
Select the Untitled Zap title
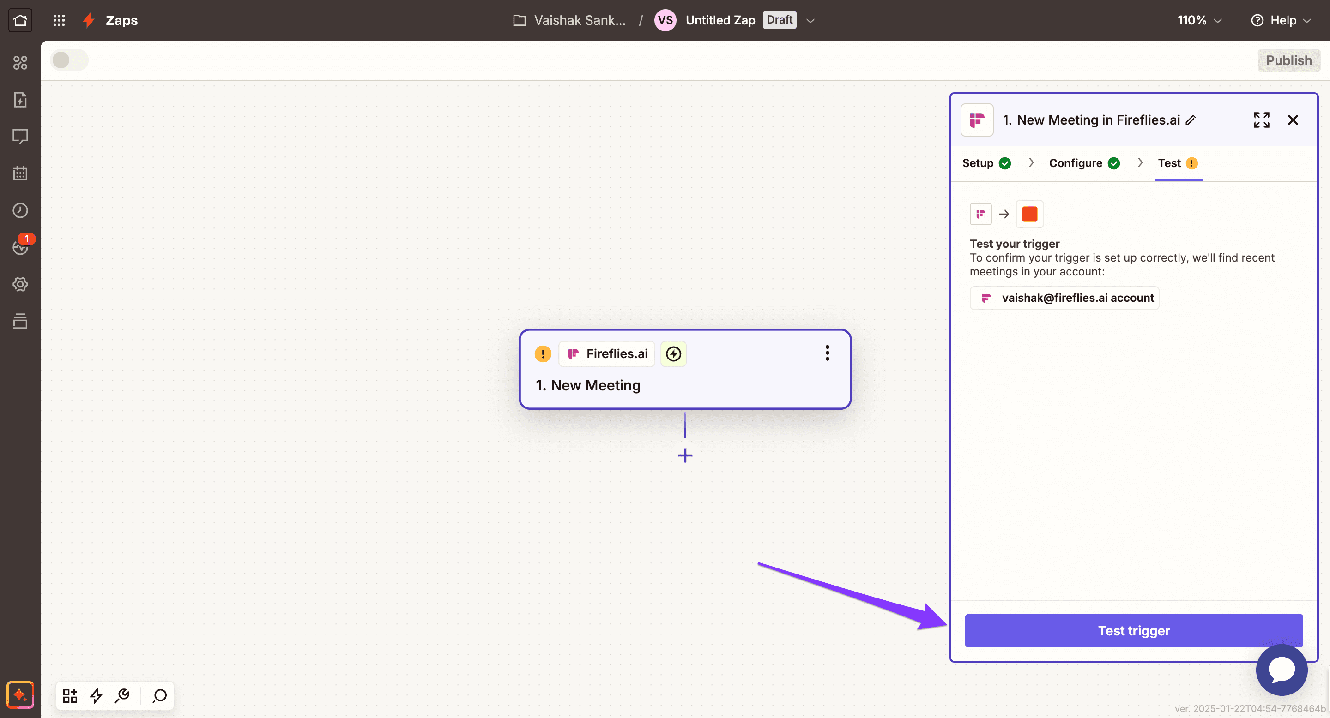(720, 20)
